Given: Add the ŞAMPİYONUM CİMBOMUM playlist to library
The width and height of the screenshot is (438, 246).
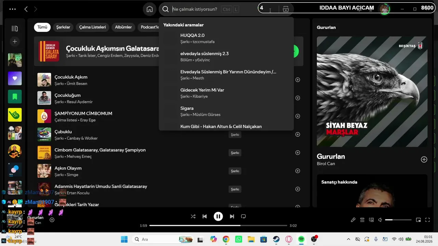Looking at the screenshot, I should click(x=298, y=116).
